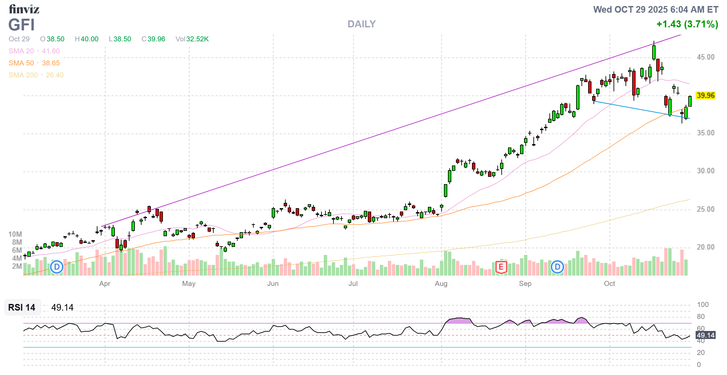Click the +1.43 (3.71%) change text
The height and width of the screenshot is (375, 727).
(x=687, y=24)
